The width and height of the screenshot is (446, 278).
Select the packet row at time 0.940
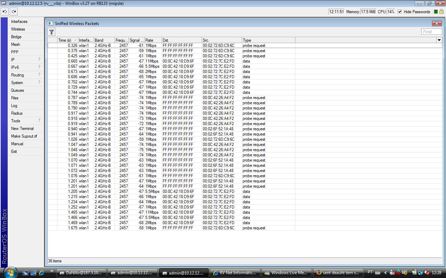[245, 129]
